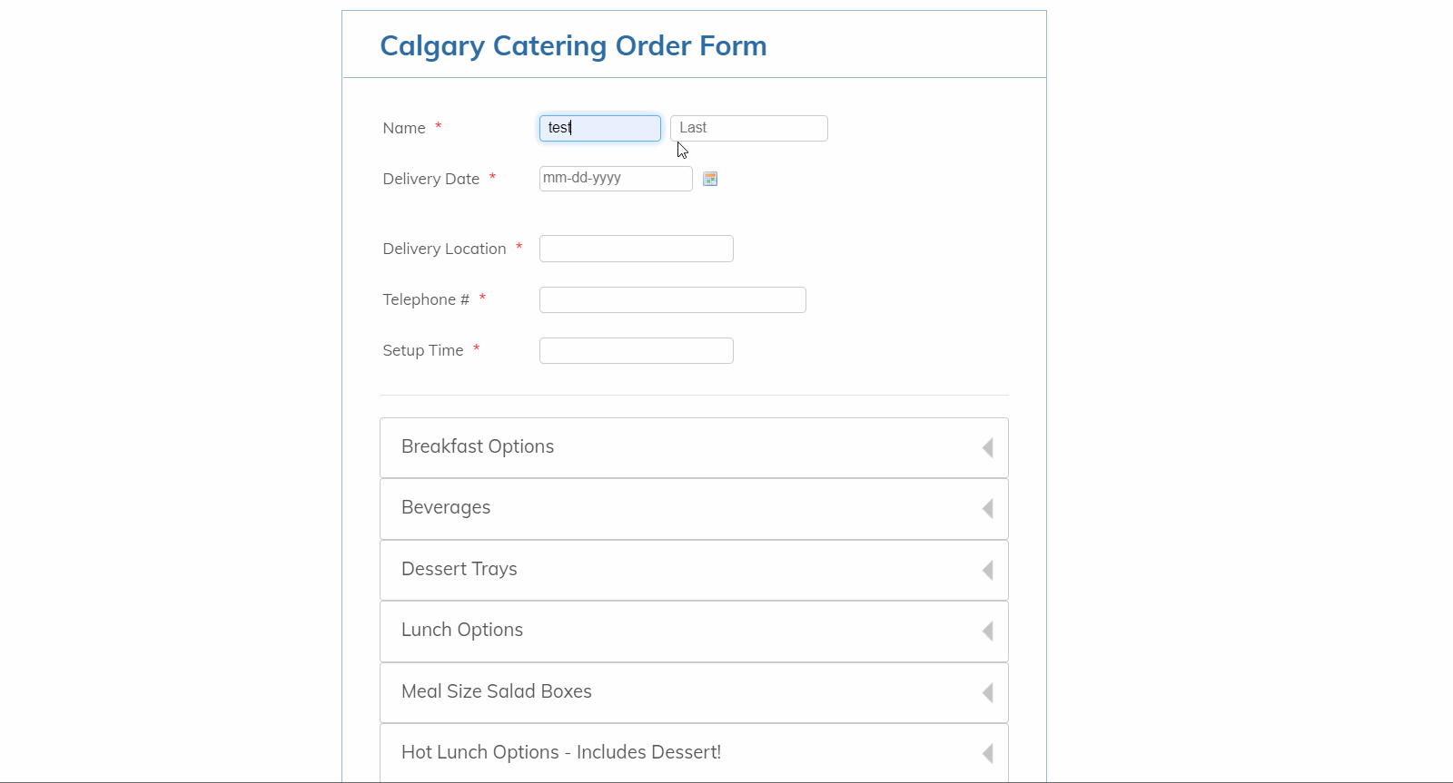Expand the Breakfast Options section
The image size is (1453, 783).
(x=694, y=446)
